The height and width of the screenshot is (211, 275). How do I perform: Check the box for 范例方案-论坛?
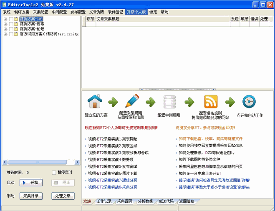[x=11, y=29]
